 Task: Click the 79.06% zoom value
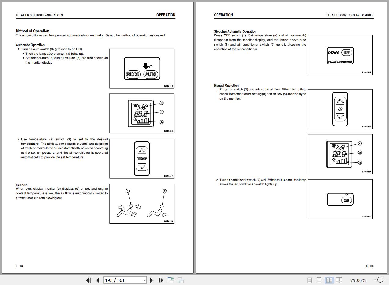coord(358,280)
